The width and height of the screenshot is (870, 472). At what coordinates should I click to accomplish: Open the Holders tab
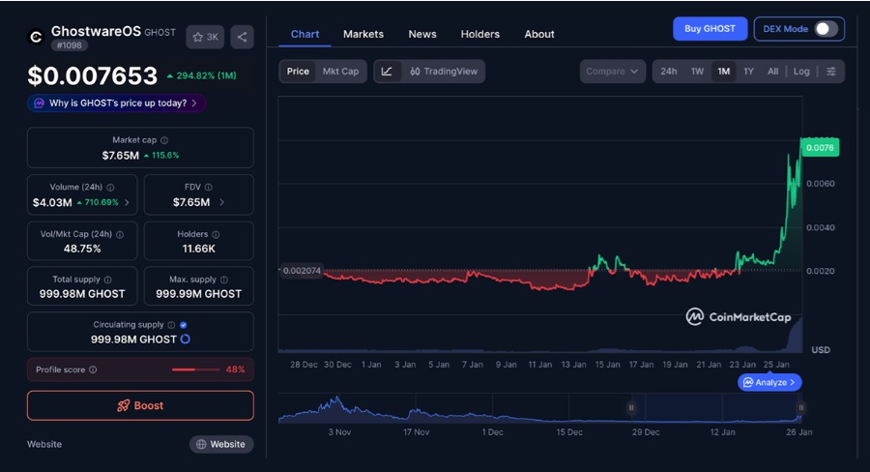480,34
